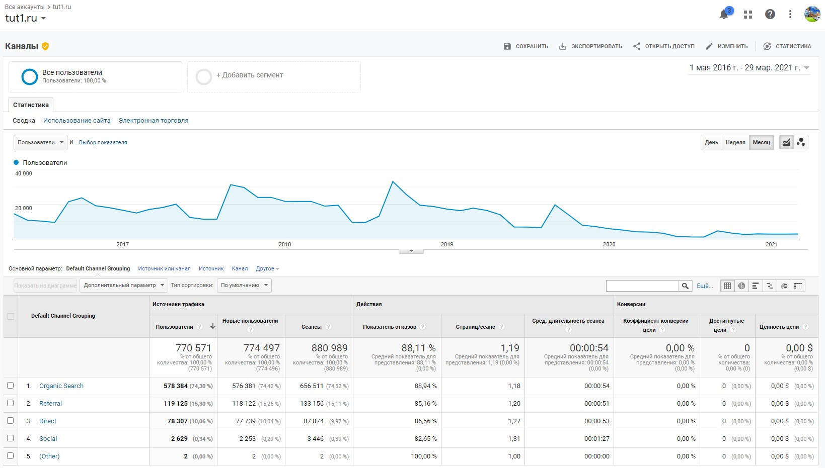Click the help question mark icon

point(770,15)
